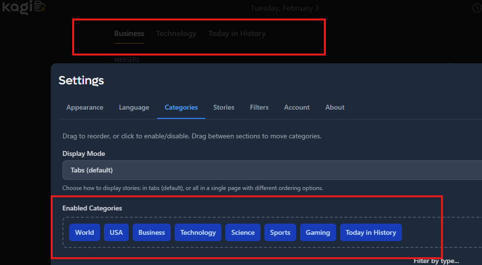Click the Tuesday, February 3 date header
Viewport: 482px width, 265px height.
(284, 8)
